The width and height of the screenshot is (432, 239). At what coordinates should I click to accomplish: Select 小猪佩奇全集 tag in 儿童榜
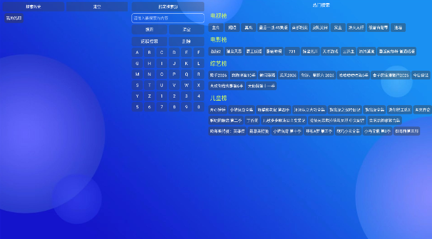[x=241, y=110]
